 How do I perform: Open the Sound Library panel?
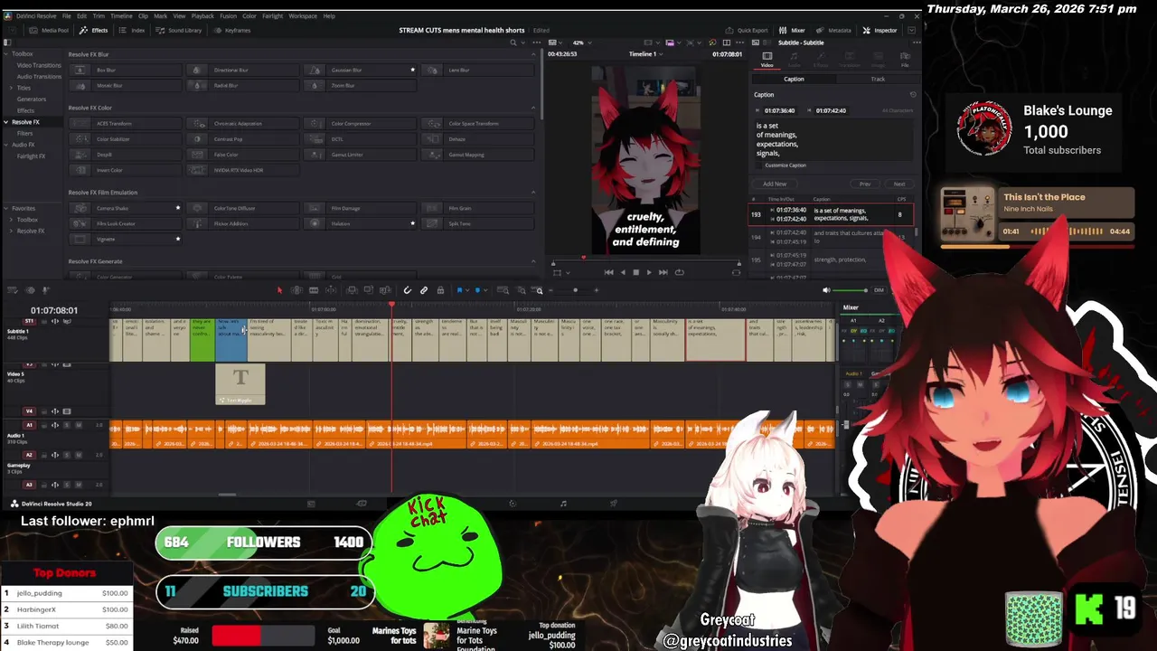(178, 30)
